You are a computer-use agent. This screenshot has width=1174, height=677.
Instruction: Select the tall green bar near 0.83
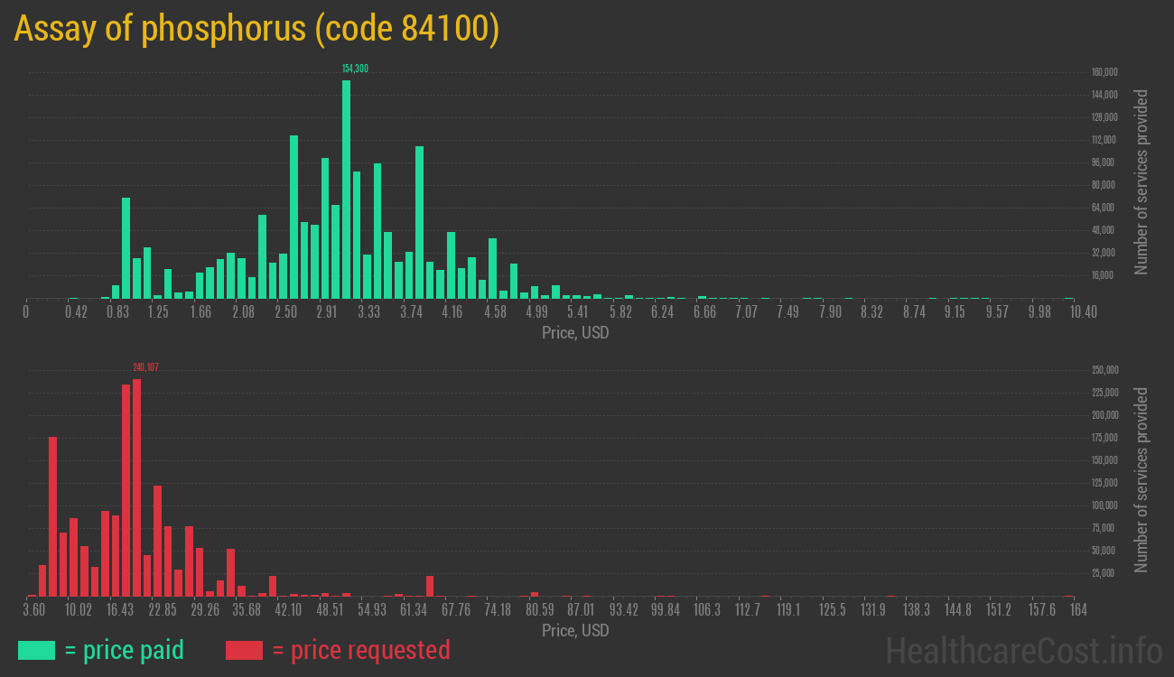tap(126, 247)
